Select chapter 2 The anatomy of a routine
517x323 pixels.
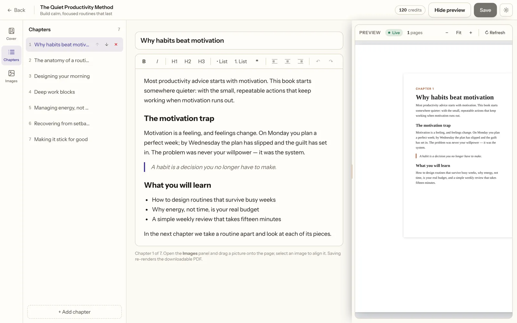coord(74,60)
